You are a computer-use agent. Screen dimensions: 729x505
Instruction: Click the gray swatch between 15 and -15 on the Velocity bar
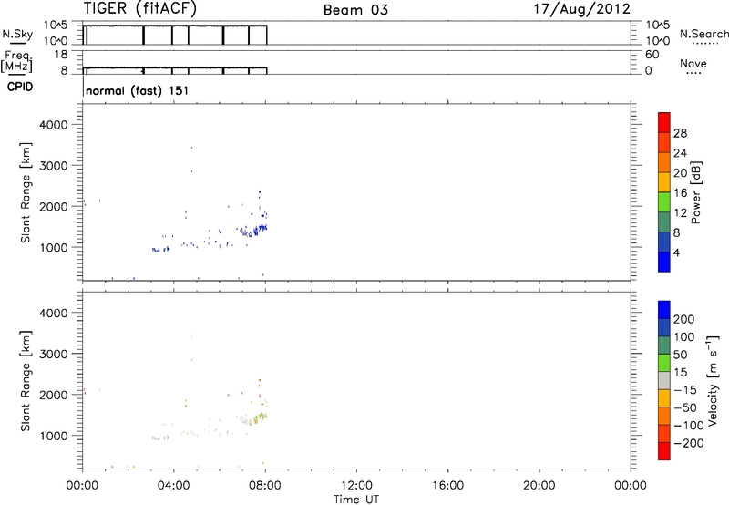click(664, 380)
